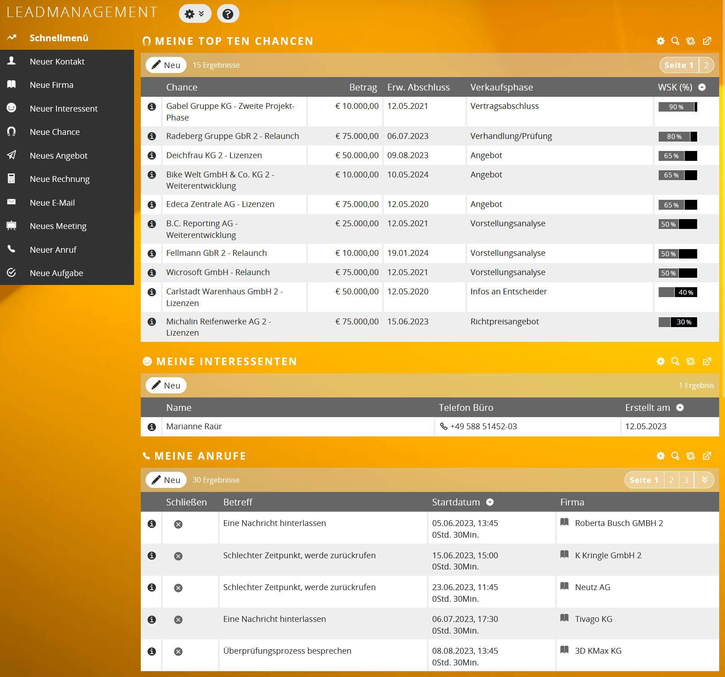725x677 pixels.
Task: Open the help question mark button
Action: tap(228, 14)
